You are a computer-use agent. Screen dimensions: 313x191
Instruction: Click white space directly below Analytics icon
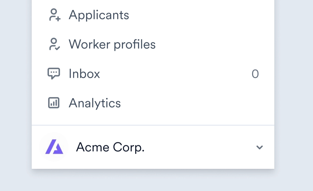(54, 116)
